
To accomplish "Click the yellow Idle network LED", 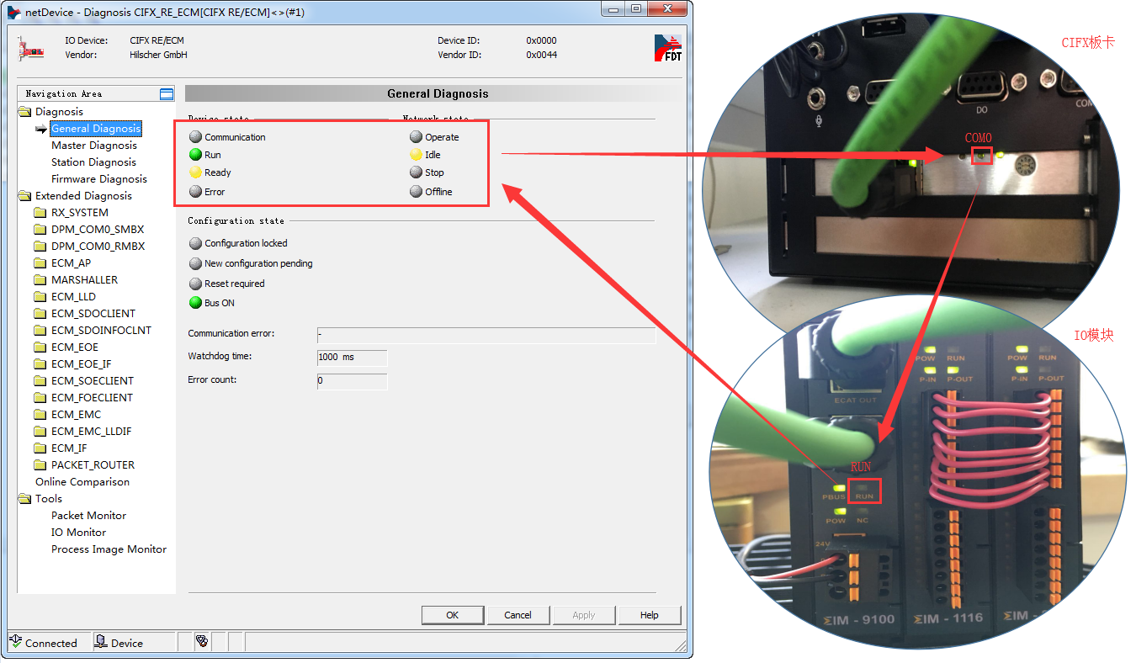I will 416,155.
